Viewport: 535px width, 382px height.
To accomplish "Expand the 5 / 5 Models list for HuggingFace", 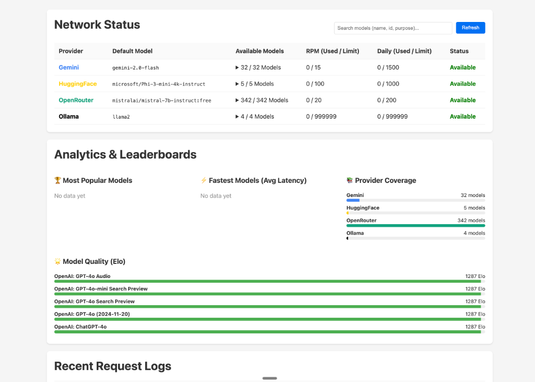I will [x=255, y=84].
